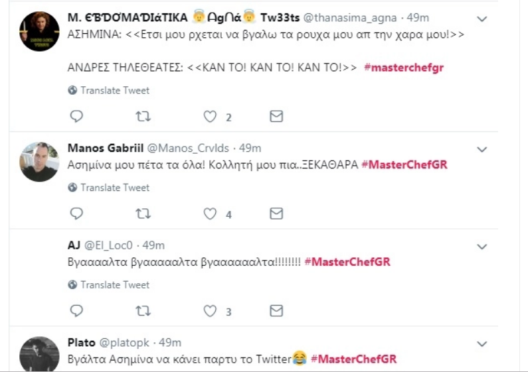528x372 pixels.
Task: Retweet the thanasima_agna tweet
Action: [143, 117]
